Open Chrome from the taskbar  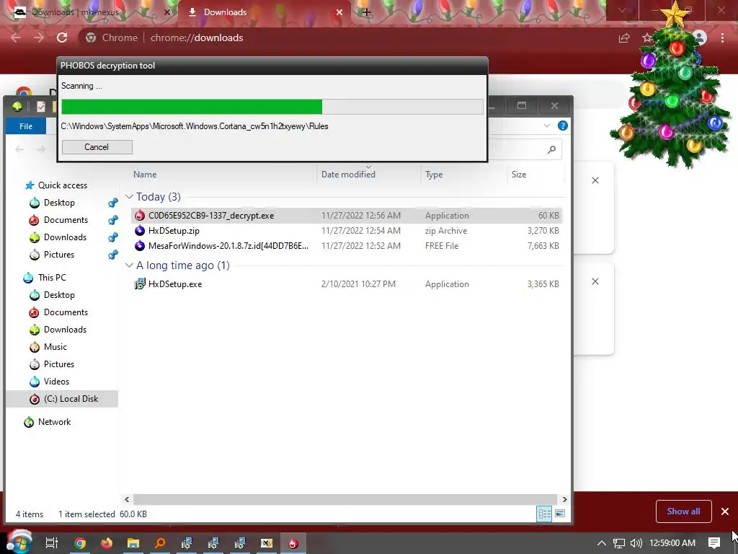pyautogui.click(x=80, y=543)
